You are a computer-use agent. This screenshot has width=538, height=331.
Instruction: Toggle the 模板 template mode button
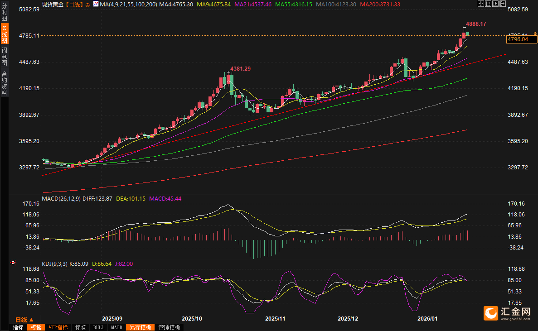[x=36, y=327]
